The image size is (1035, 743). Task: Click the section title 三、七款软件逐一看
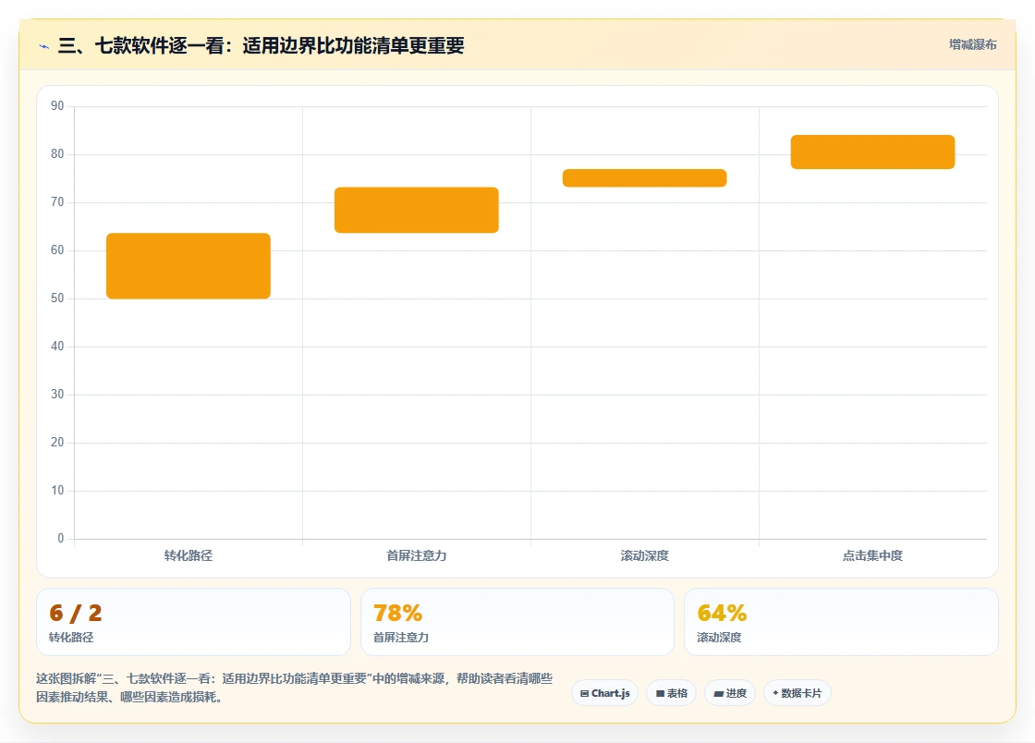coord(262,45)
